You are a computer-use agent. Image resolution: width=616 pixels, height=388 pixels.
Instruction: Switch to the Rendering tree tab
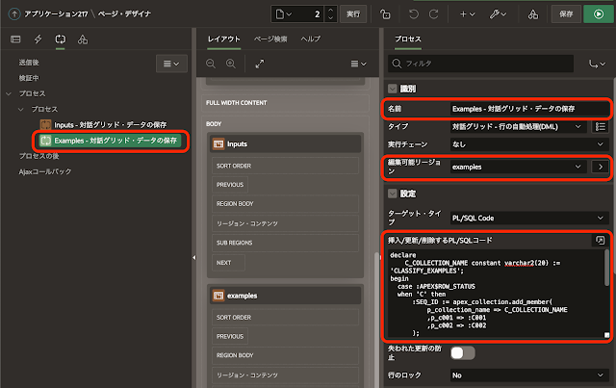click(x=15, y=39)
